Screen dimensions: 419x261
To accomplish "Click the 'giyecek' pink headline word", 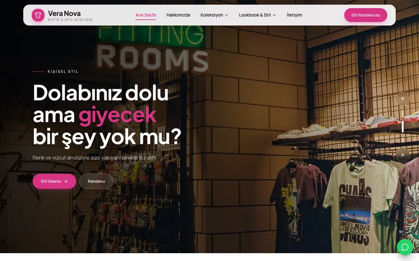I will tap(117, 115).
